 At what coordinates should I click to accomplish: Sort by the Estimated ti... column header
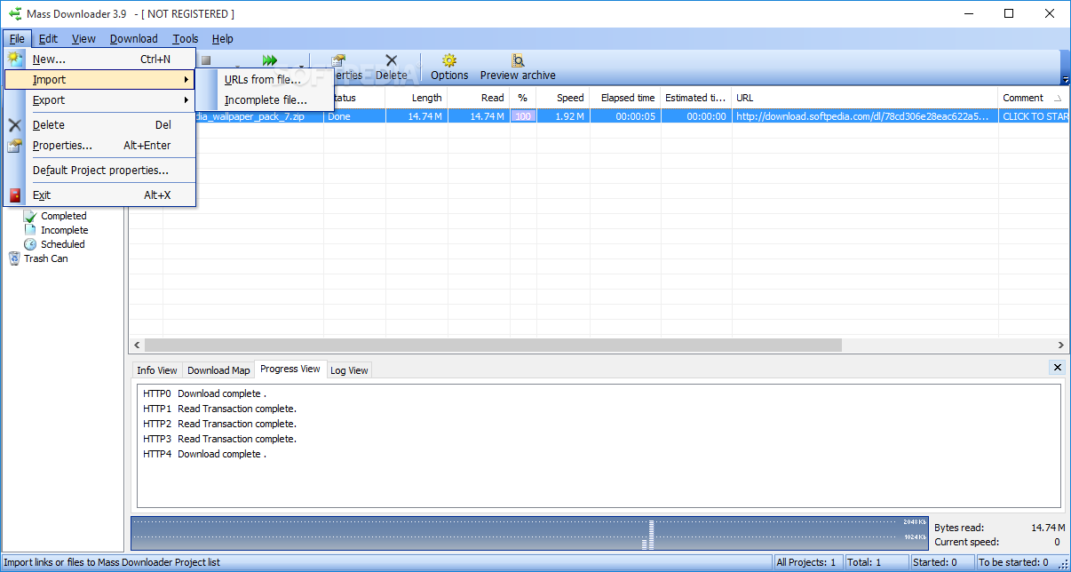(696, 98)
